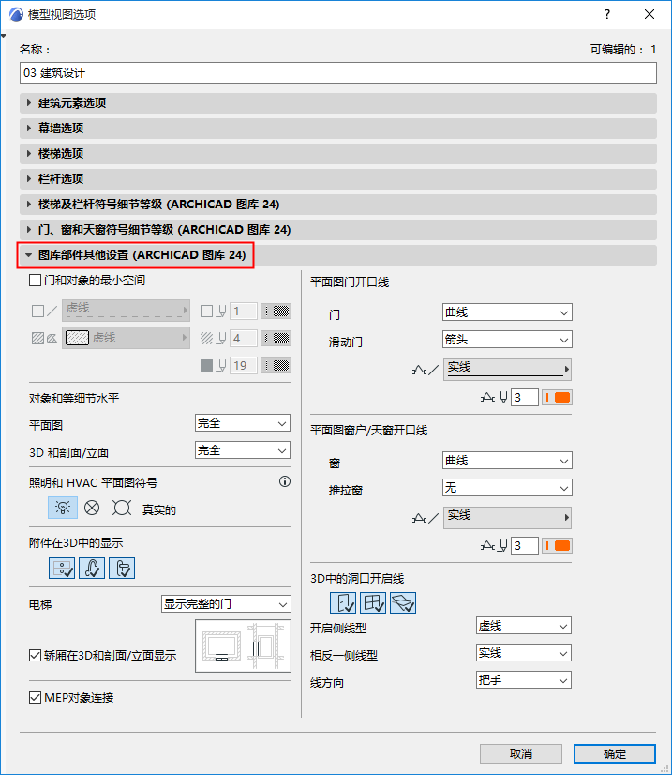The height and width of the screenshot is (775, 672).
Task: Toggle the third 3D accessory display icon
Action: coord(122,568)
